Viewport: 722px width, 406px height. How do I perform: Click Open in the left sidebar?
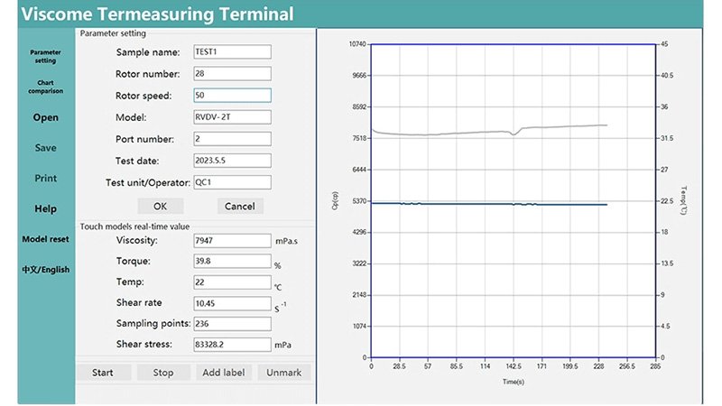pos(45,117)
